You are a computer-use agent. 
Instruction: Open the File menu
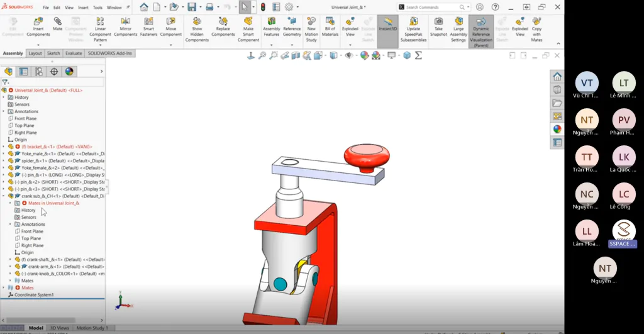45,8
